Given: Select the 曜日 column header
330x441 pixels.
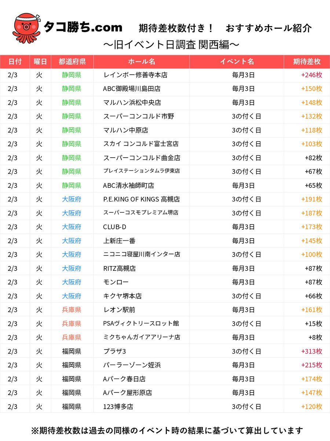Looking at the screenshot, I should (40, 61).
